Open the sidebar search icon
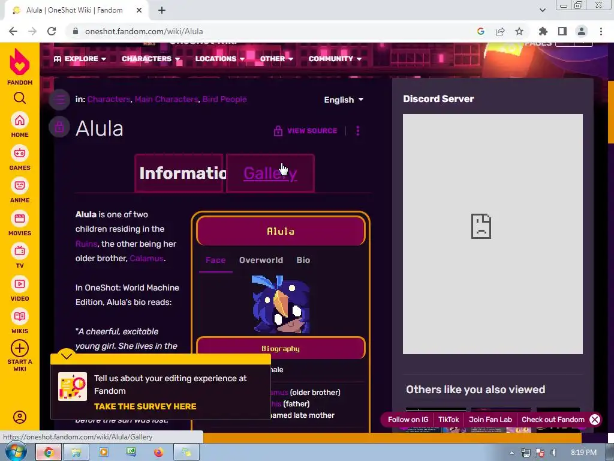The width and height of the screenshot is (614, 461). (20, 98)
